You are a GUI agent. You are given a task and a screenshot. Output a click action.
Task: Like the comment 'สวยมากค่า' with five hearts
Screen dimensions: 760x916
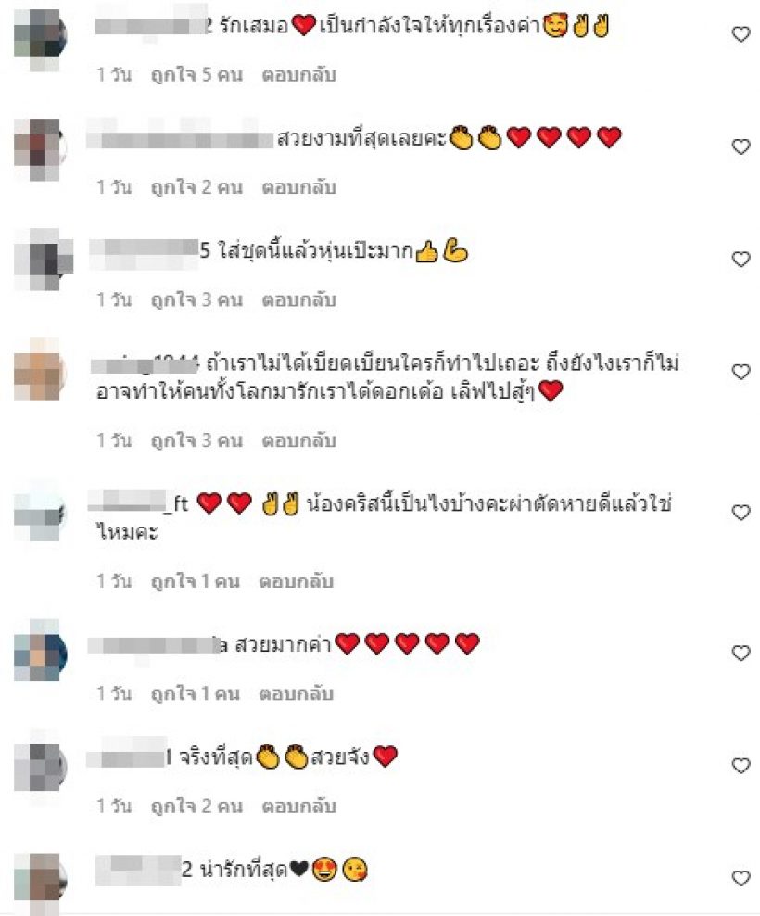click(741, 653)
